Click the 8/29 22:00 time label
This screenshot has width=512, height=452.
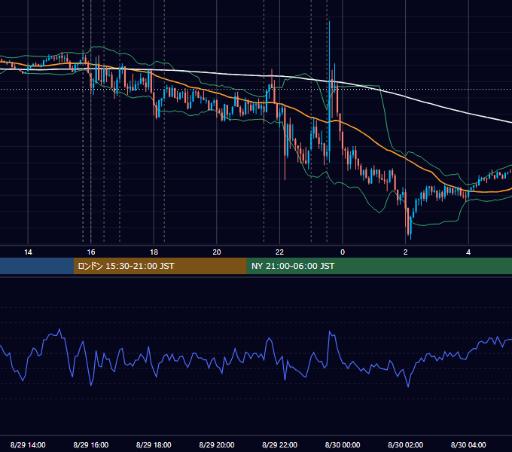coord(280,444)
